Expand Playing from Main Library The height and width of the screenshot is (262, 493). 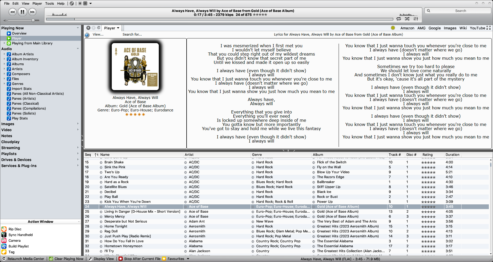click(4, 43)
